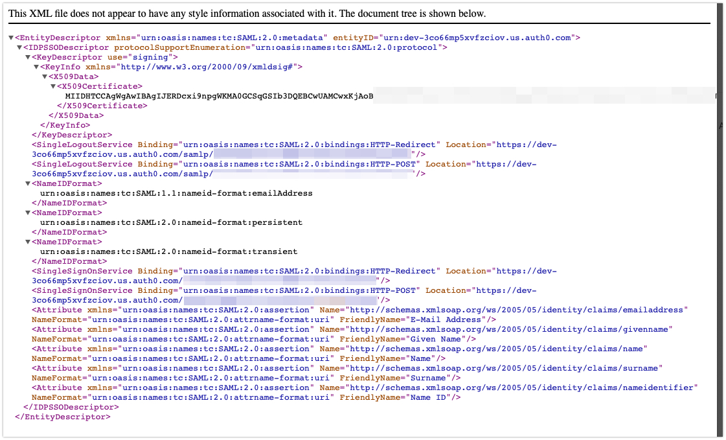Collapse the NameIDFormat node containing emailAddress
Image resolution: width=726 pixels, height=440 pixels.
click(x=28, y=184)
